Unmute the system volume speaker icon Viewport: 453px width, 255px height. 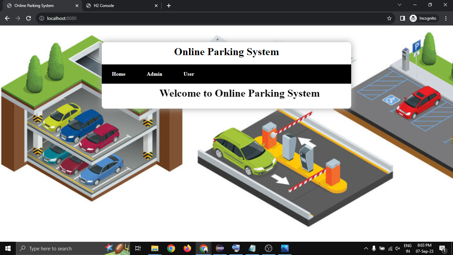click(x=398, y=248)
